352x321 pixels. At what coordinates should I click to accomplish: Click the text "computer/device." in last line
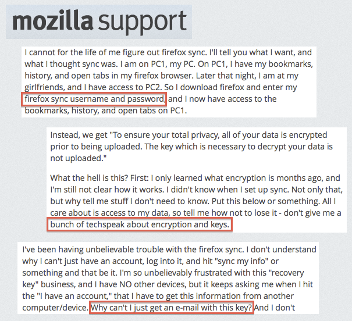[55, 308]
